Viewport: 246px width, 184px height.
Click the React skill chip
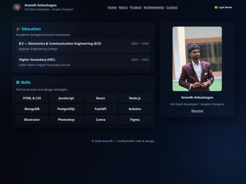tap(101, 98)
